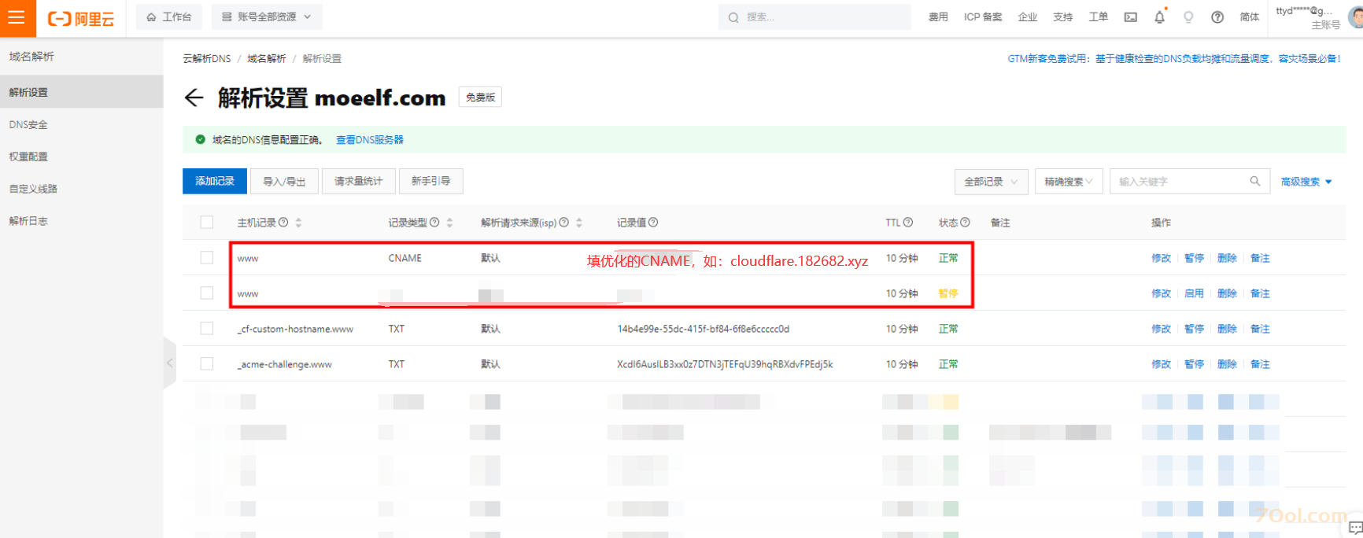1363x538 pixels.
Task: Go back using the left arrow
Action: 194,98
